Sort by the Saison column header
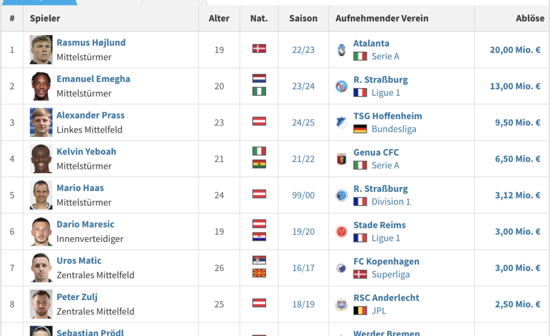This screenshot has height=336, width=550. (x=303, y=18)
